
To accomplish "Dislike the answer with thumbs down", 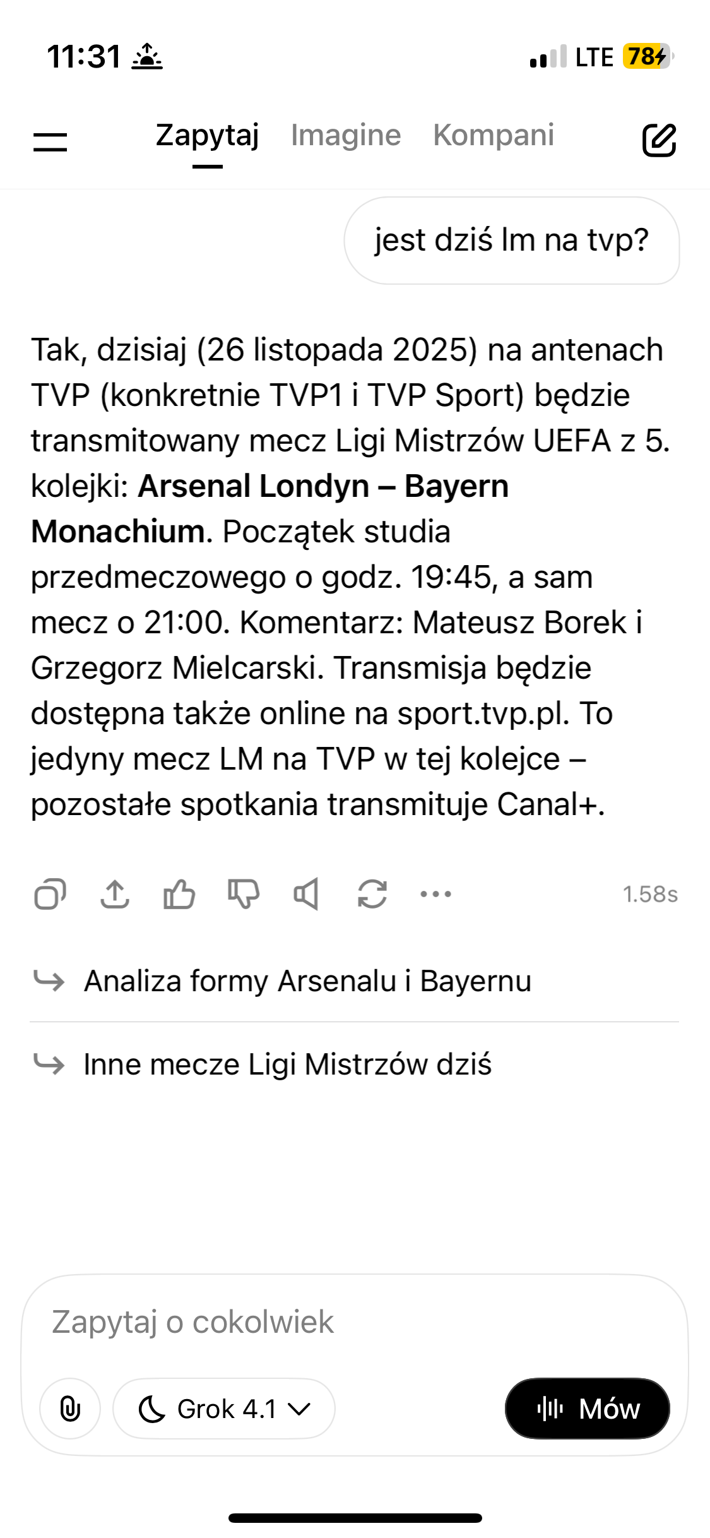I will tap(244, 894).
